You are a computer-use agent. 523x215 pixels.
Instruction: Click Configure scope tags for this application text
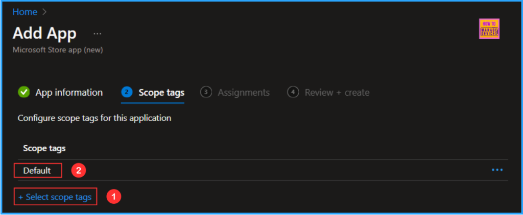[x=94, y=118]
